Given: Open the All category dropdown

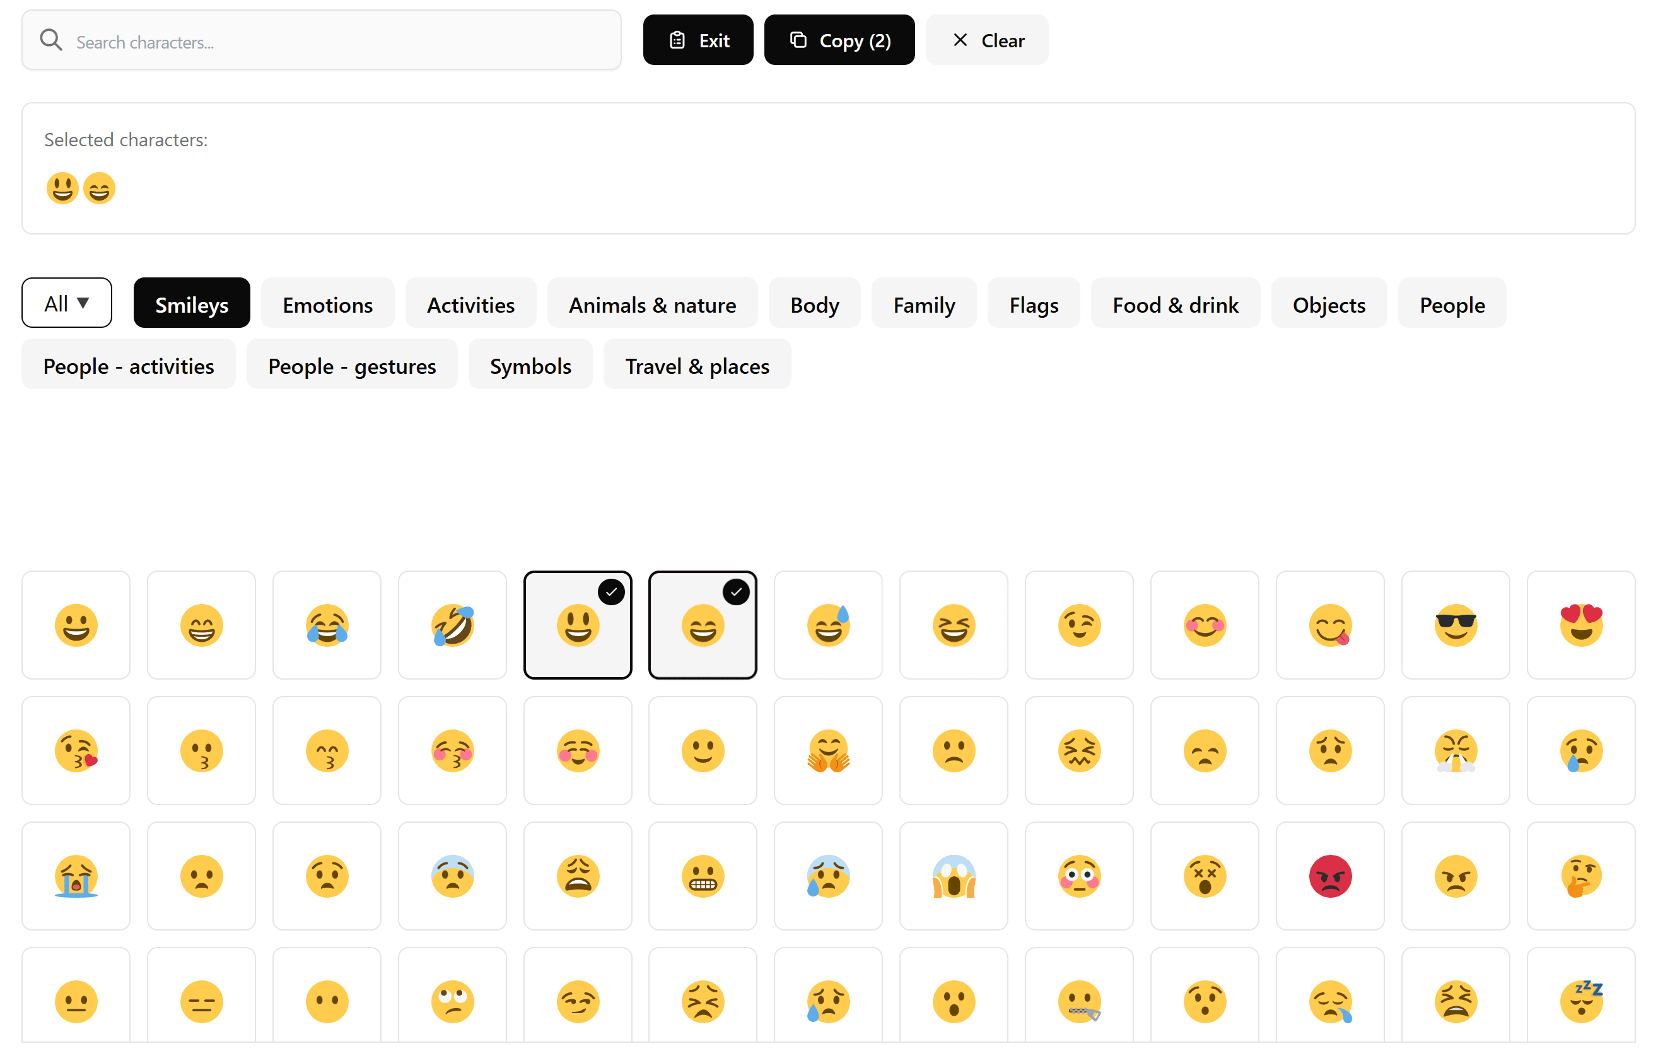Looking at the screenshot, I should tap(67, 302).
